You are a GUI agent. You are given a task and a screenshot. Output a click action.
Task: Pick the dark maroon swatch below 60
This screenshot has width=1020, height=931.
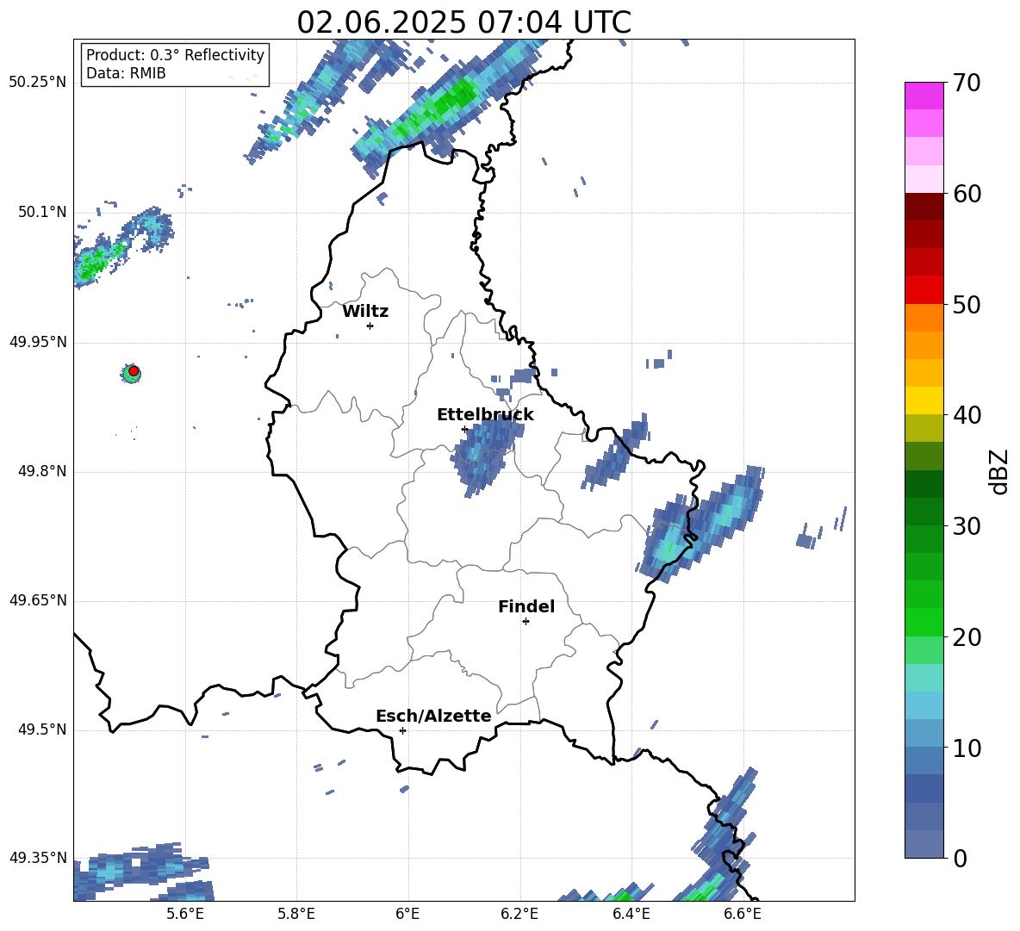coord(924,207)
